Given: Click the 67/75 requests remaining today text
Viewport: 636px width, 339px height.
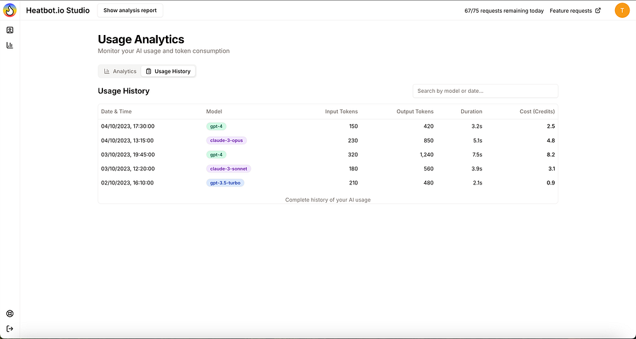Looking at the screenshot, I should click(x=504, y=11).
